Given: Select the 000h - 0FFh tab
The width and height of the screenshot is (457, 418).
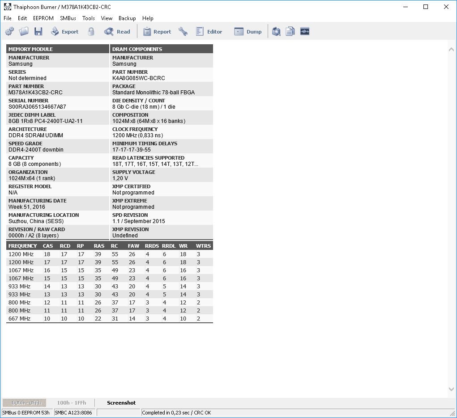Looking at the screenshot, I should click(x=25, y=403).
